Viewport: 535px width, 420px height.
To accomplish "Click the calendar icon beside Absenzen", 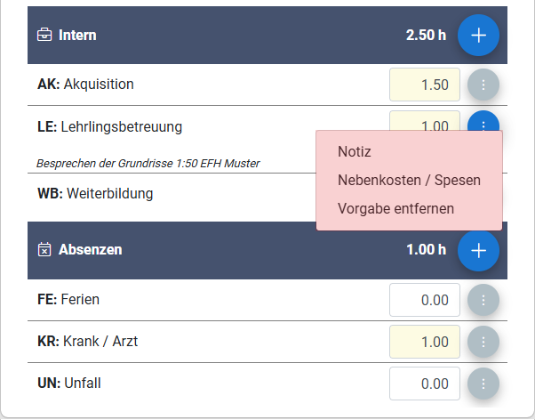I will 44,249.
